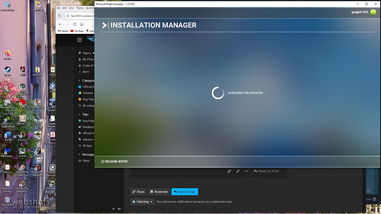The height and width of the screenshot is (214, 381).
Task: Bookmark the forum topic
Action: [x=159, y=192]
